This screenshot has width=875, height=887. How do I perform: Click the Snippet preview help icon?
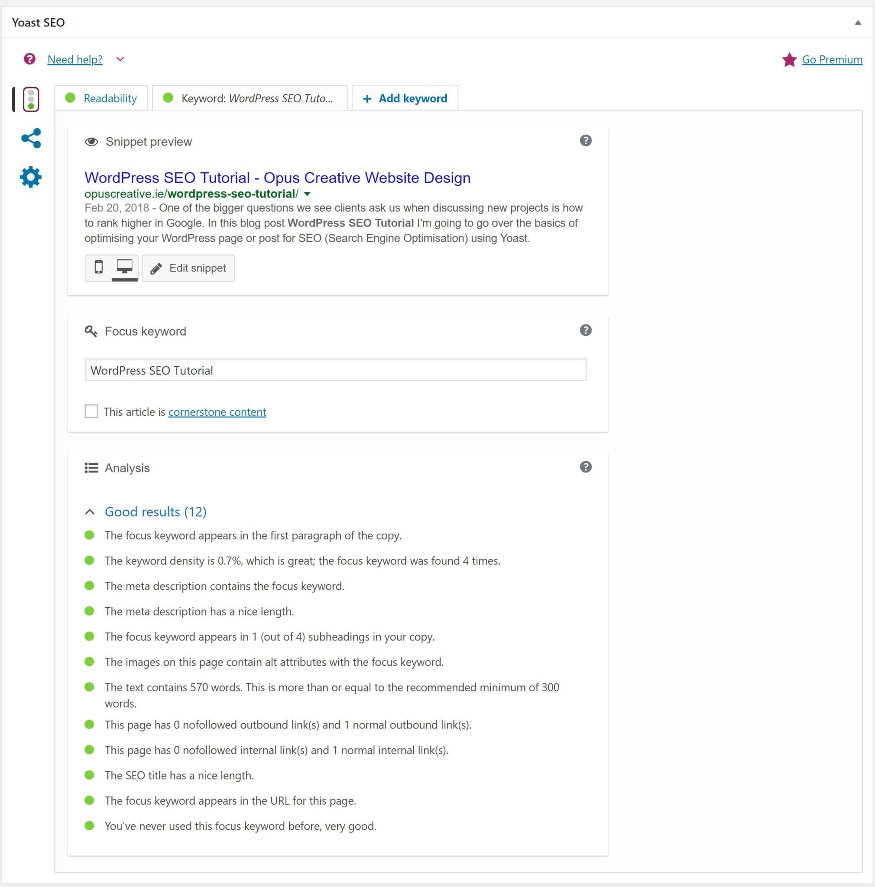586,140
